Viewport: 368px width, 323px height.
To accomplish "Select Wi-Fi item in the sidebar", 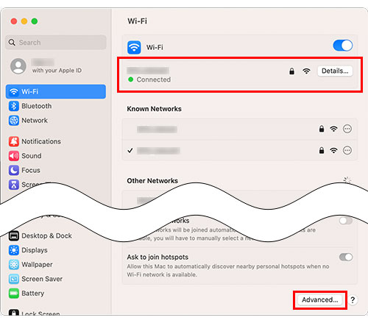I will [x=56, y=92].
